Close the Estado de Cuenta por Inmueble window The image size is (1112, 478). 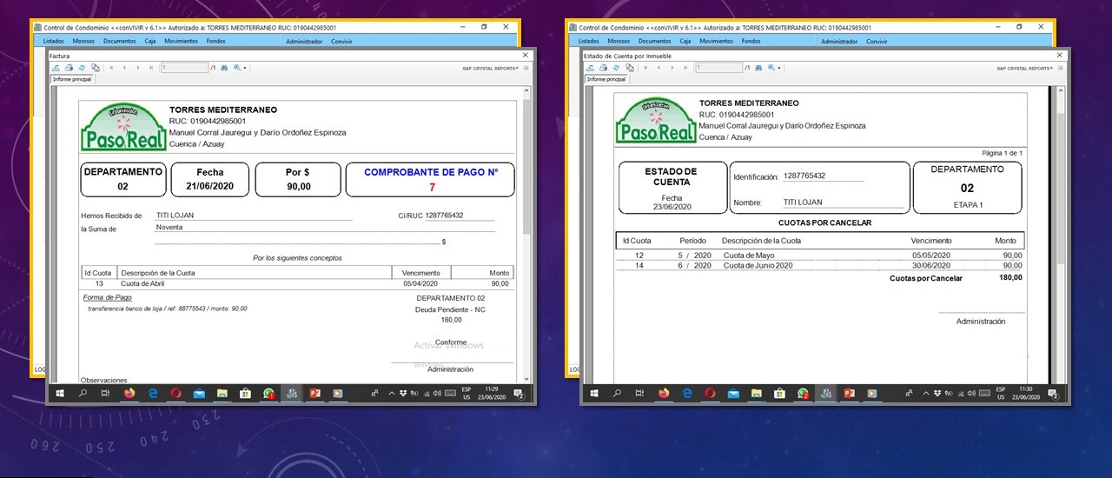(1059, 56)
